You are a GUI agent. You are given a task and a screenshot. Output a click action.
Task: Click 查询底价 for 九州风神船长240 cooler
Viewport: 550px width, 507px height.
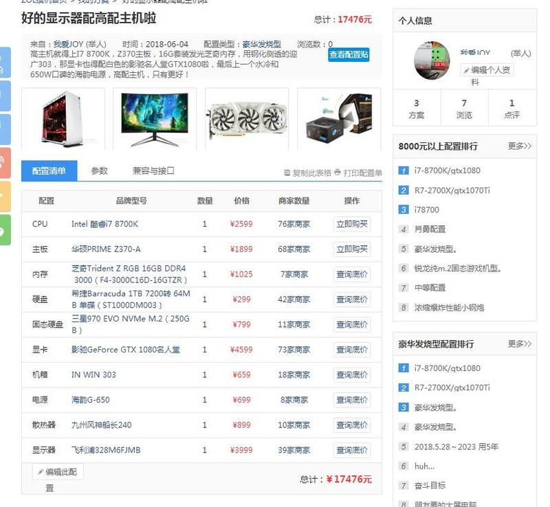click(x=352, y=425)
